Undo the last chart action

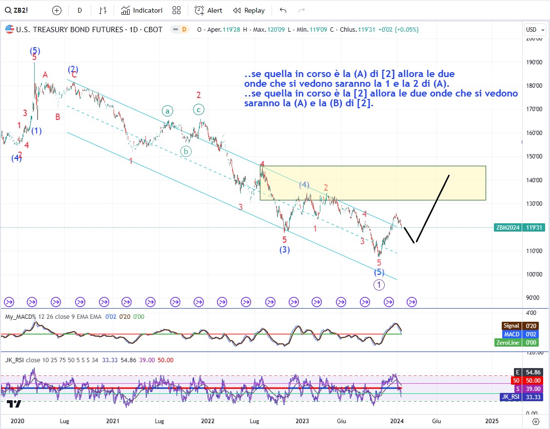(x=283, y=11)
